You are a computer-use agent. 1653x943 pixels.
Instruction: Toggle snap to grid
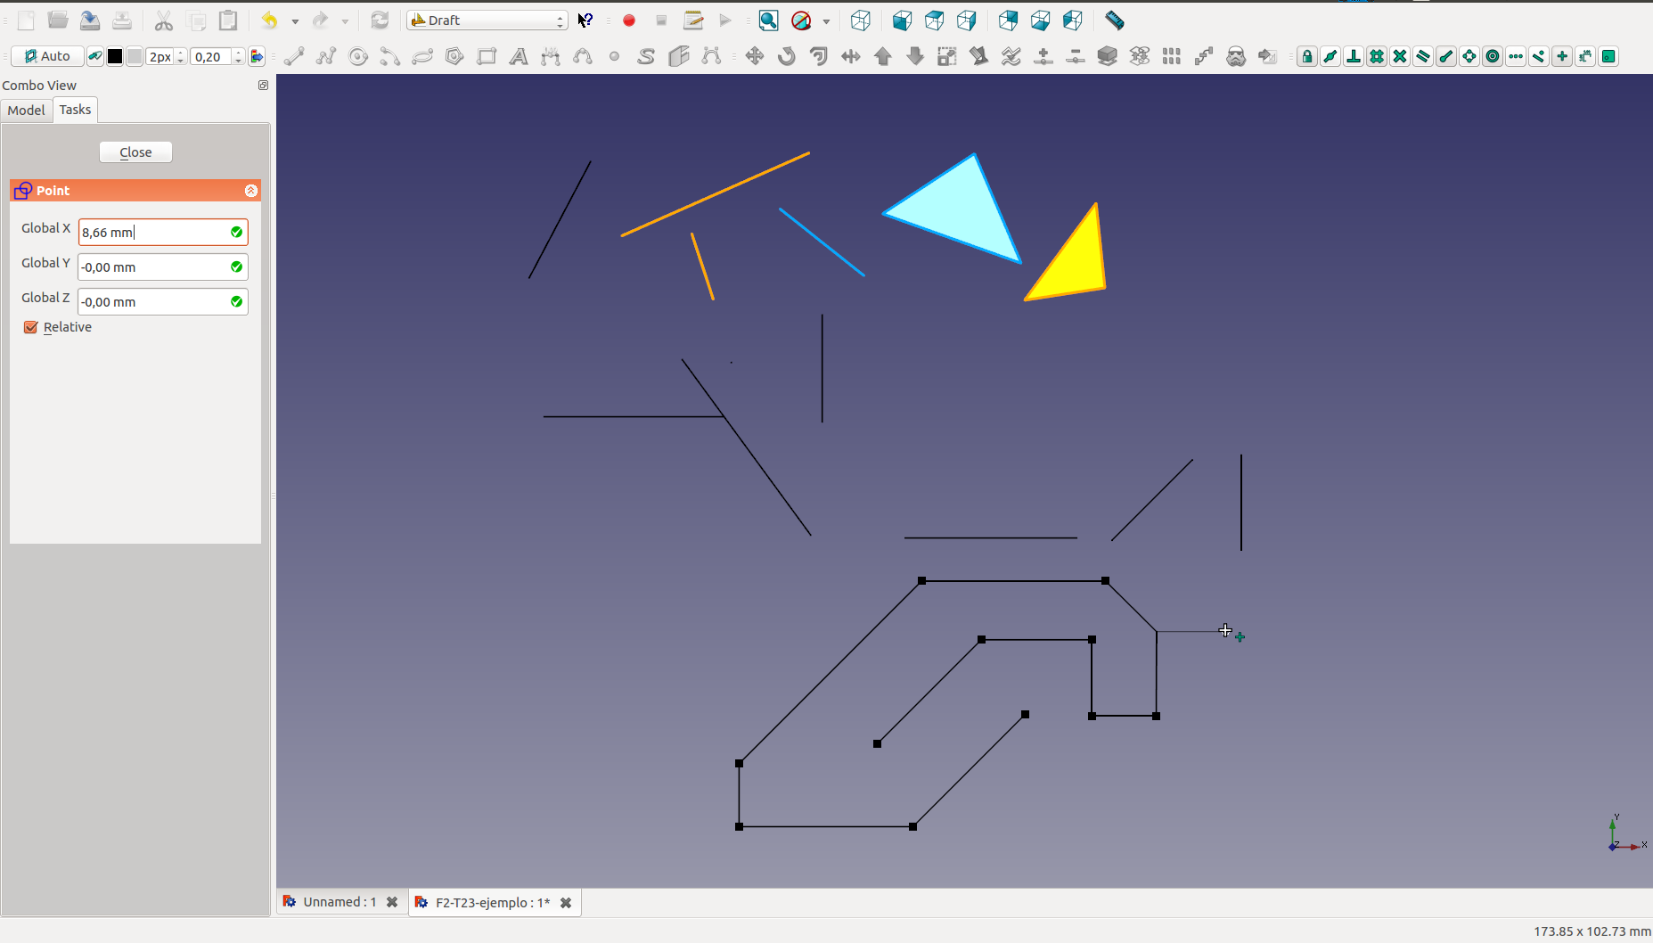pos(1377,57)
